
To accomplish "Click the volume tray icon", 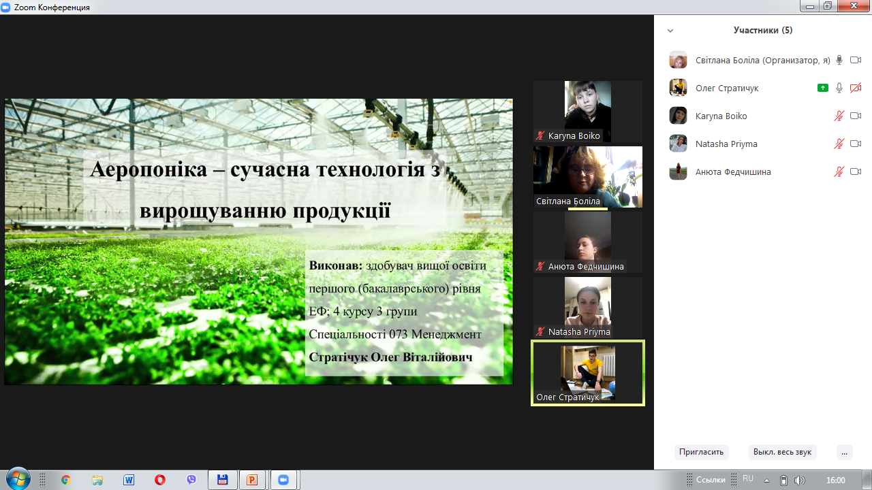I will [x=799, y=480].
